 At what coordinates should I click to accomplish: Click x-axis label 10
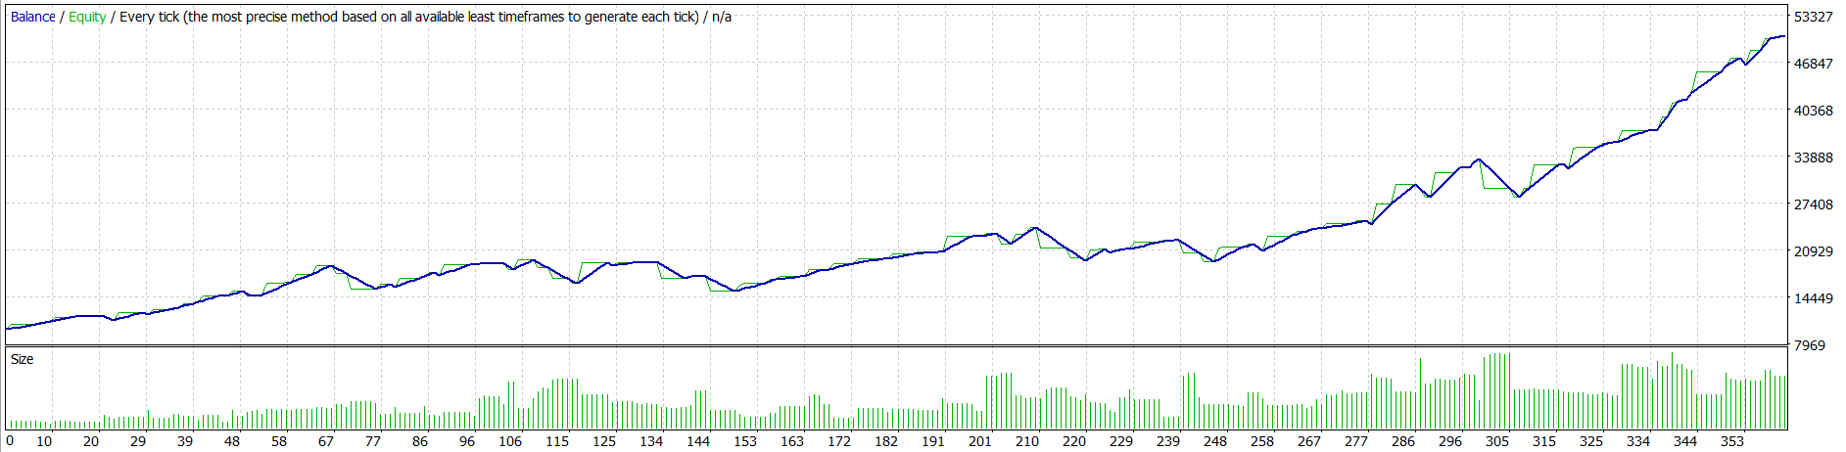click(x=44, y=441)
